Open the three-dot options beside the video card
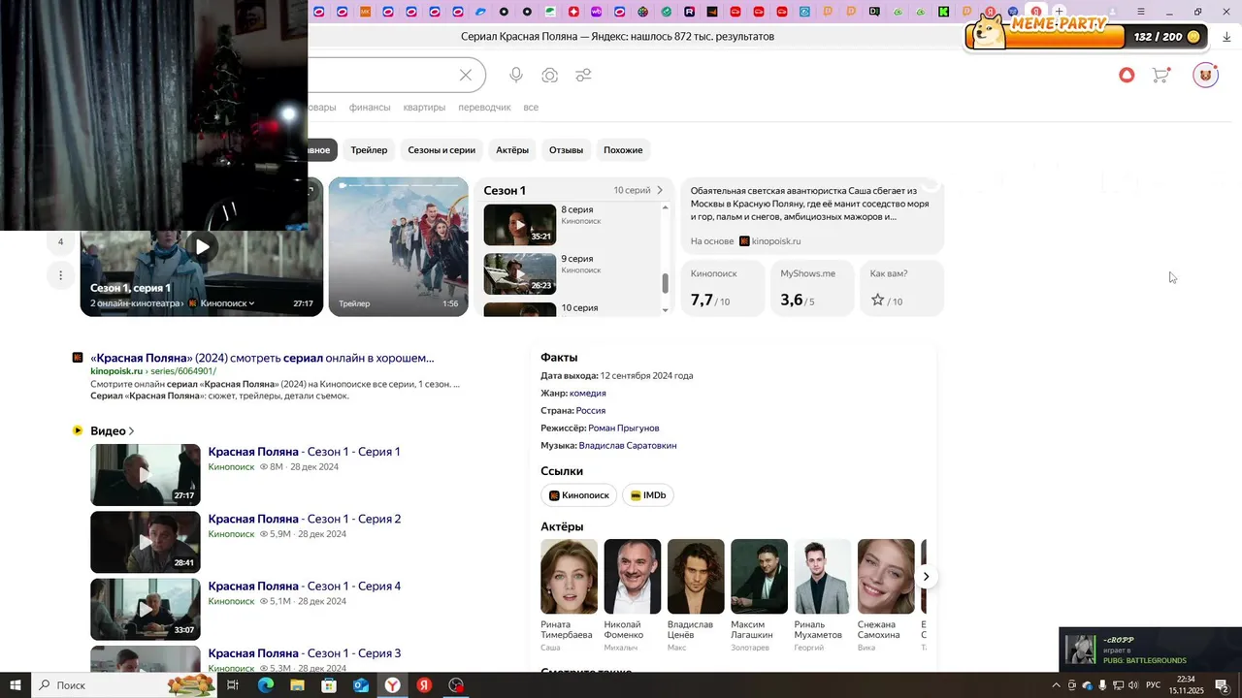The image size is (1242, 698). (60, 275)
